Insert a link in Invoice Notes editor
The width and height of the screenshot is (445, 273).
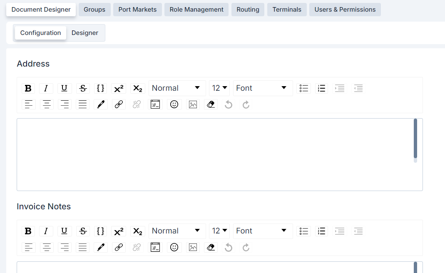[x=119, y=247]
